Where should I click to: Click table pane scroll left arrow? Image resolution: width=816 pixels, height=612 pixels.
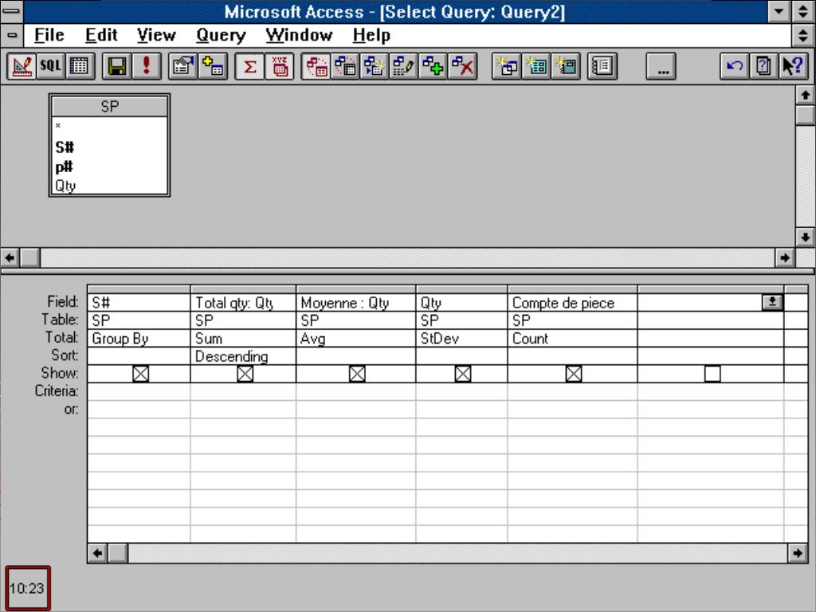tap(10, 257)
